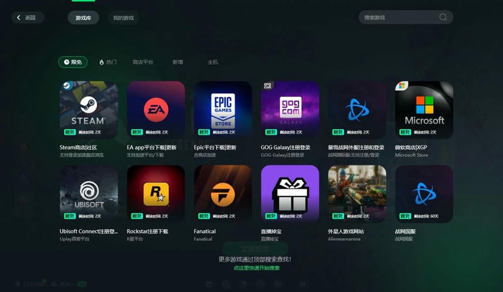
Task: Select the 限免 filter tab
Action: click(x=73, y=62)
